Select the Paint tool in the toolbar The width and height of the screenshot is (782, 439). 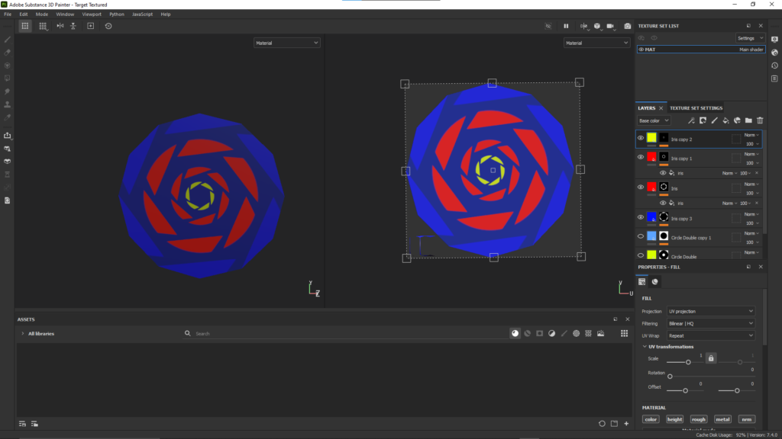(x=8, y=39)
